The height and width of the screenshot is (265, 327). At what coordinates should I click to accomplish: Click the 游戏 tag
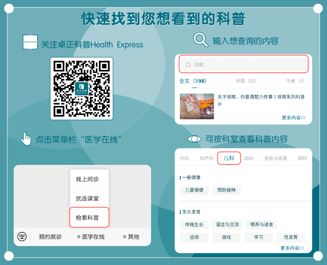click(226, 237)
